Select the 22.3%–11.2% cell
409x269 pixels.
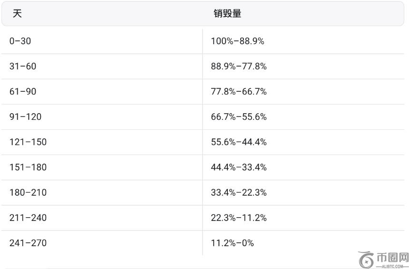(239, 218)
